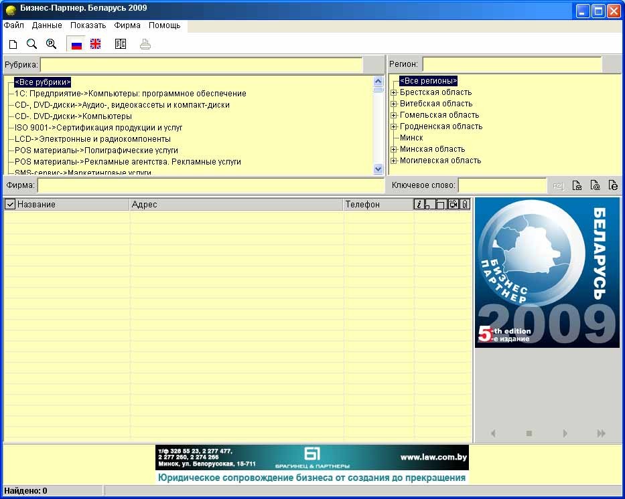
Task: Select POS материалы->Полиграфические услуги rubric
Action: 96,151
